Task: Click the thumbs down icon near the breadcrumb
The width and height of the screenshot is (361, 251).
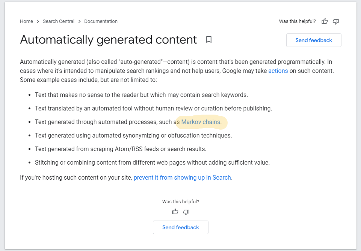Action: click(336, 21)
